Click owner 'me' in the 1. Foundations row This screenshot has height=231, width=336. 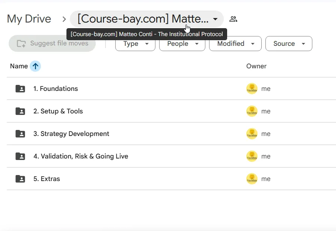tap(266, 89)
